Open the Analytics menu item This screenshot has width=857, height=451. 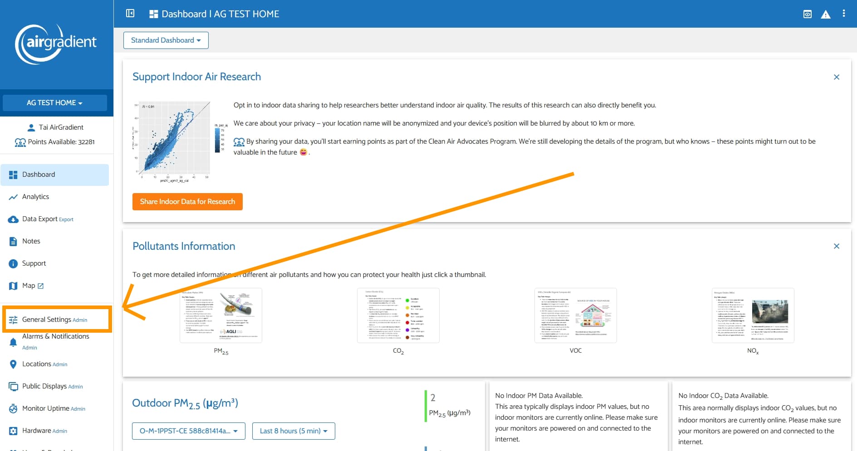(x=54, y=197)
